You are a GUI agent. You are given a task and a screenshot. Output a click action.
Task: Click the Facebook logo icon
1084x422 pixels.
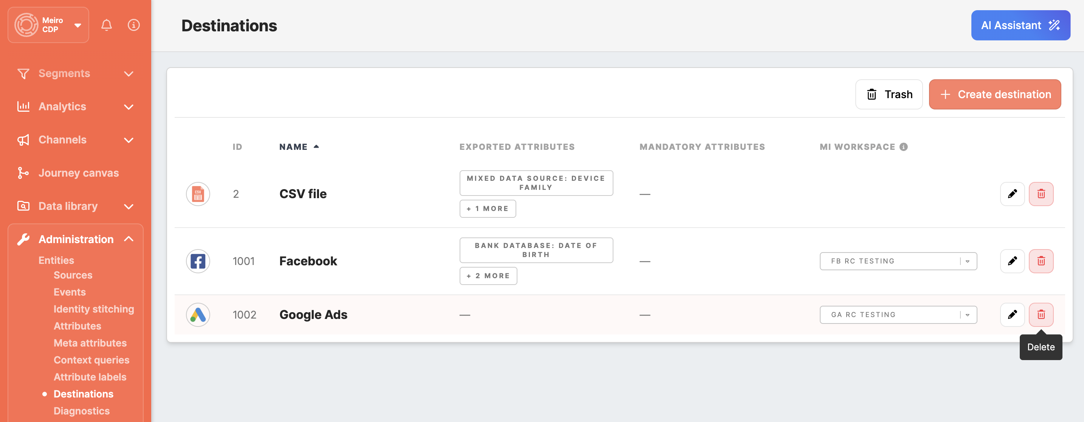[198, 261]
